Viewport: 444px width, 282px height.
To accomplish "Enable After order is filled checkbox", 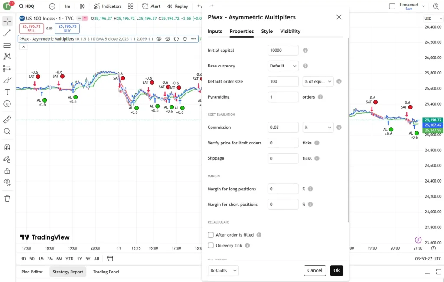I will coord(210,235).
